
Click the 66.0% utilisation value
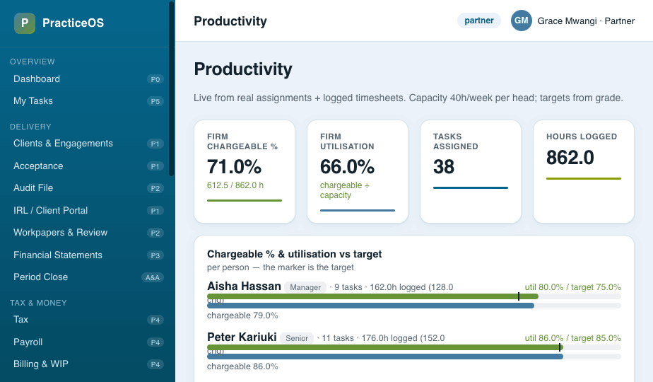click(x=347, y=167)
